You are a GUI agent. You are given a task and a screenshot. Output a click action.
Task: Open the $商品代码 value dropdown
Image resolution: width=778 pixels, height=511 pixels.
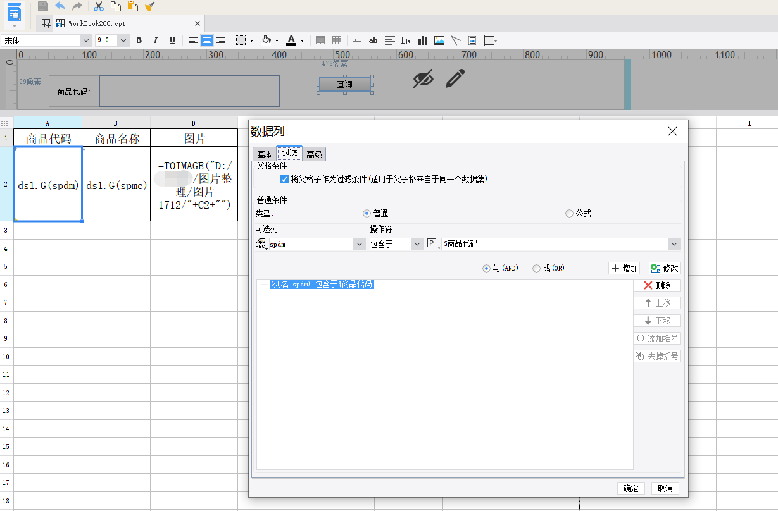674,244
